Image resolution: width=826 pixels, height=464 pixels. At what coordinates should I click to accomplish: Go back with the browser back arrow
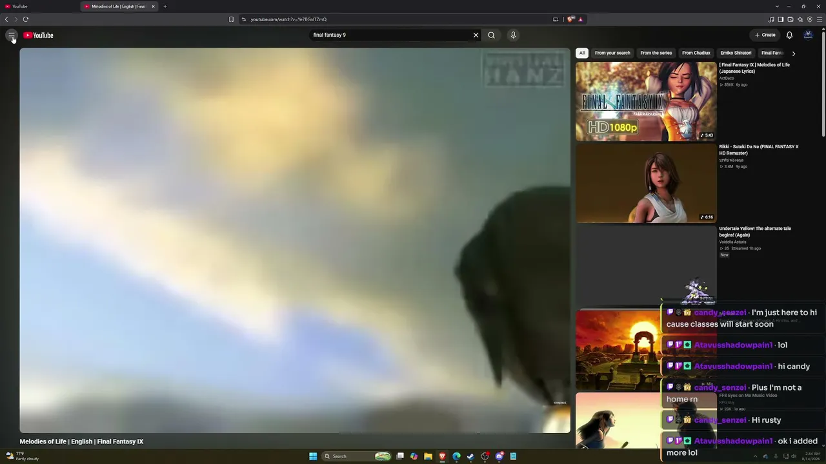click(x=6, y=19)
